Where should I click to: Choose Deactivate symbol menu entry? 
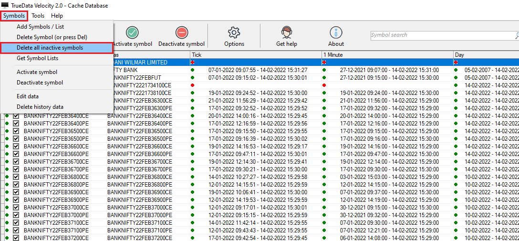pos(40,83)
